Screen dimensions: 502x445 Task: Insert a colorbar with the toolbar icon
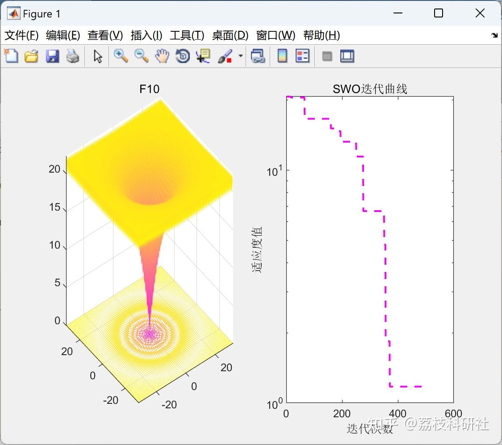(282, 56)
